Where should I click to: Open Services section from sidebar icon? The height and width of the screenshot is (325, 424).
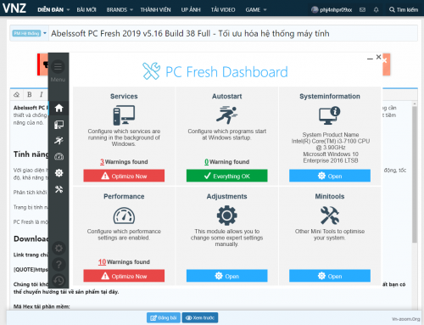tap(59, 125)
